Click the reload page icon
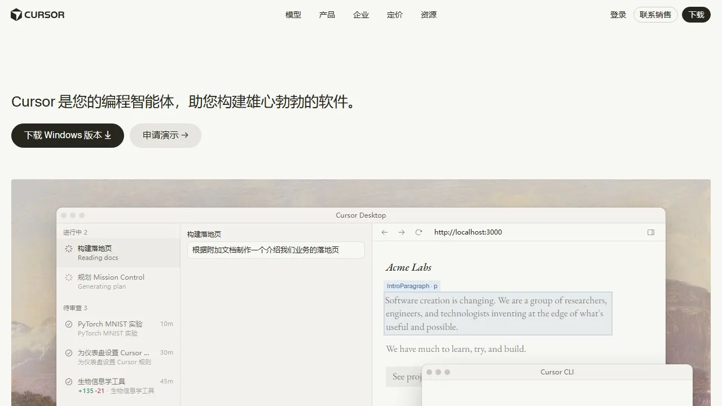Image resolution: width=722 pixels, height=406 pixels. pyautogui.click(x=419, y=232)
